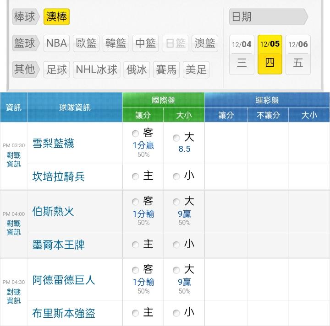330x326 pixels.
Task: Choose the 美足 football filter
Action: [196, 69]
